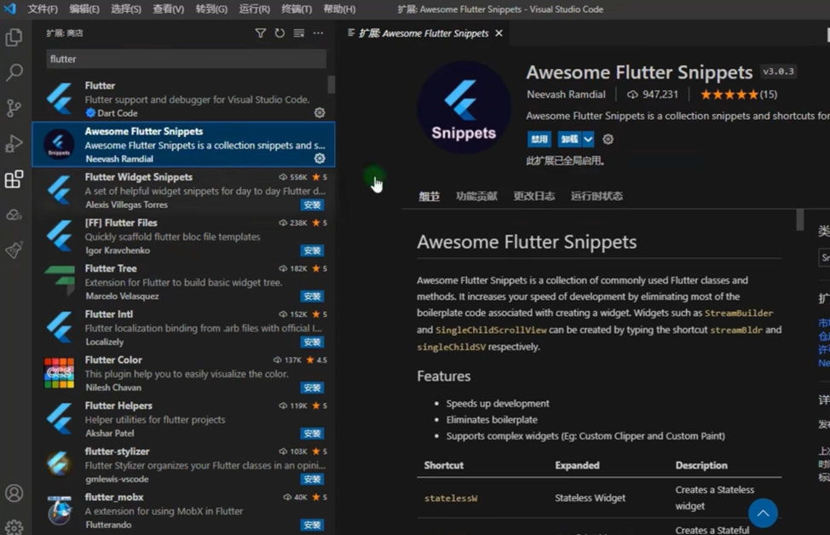Install the Flutter Tree extension
The width and height of the screenshot is (830, 535).
pos(312,296)
